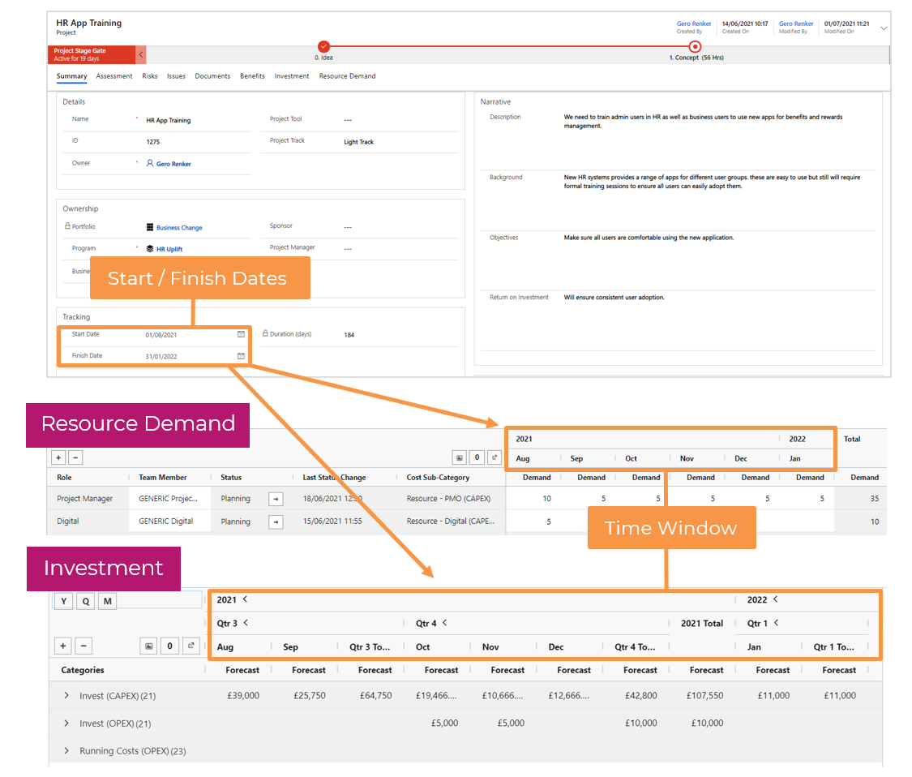Open the Resource Demand tab
912x777 pixels.
347,76
